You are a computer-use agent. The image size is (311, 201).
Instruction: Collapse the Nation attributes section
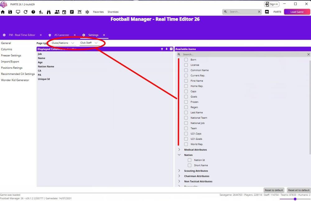tap(179, 155)
